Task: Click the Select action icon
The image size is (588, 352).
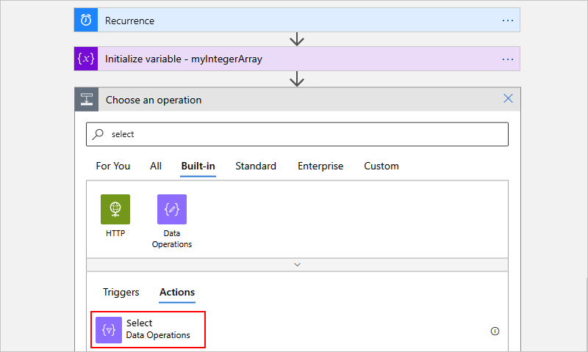Action: click(109, 329)
